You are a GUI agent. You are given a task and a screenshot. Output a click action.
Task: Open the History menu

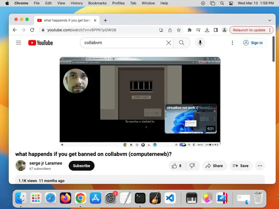[x=77, y=3]
